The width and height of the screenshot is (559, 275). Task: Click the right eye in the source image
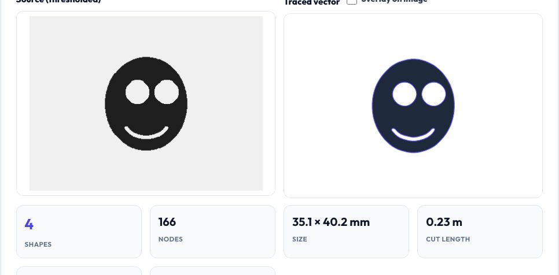pos(167,92)
